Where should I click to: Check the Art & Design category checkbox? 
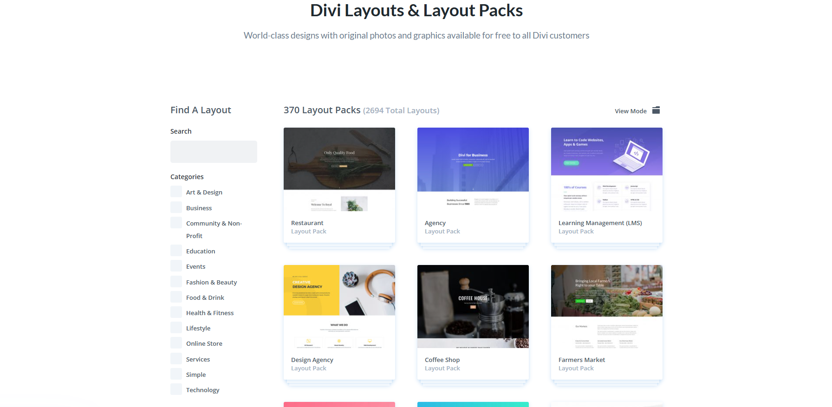(x=176, y=192)
